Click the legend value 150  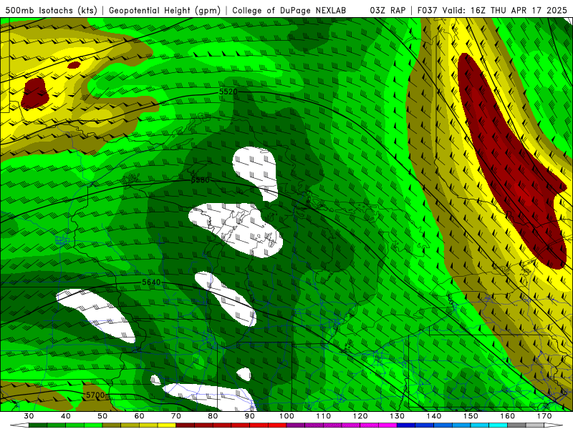click(x=471, y=416)
